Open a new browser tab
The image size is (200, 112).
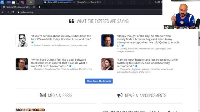coord(40,7)
